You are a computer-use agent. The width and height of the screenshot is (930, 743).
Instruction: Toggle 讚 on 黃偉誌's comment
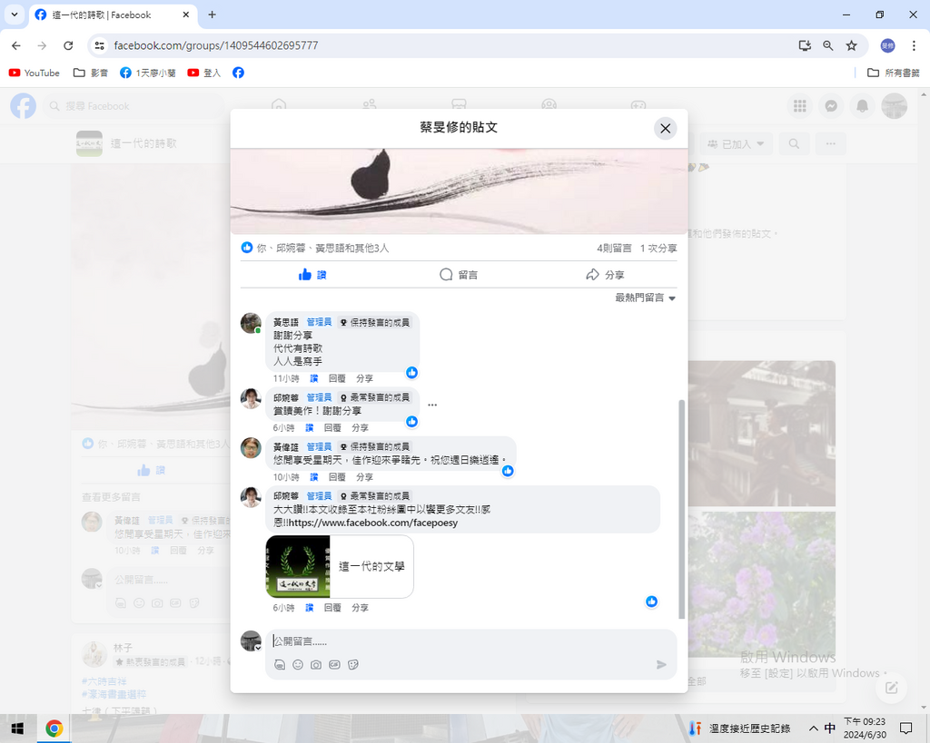(313, 477)
